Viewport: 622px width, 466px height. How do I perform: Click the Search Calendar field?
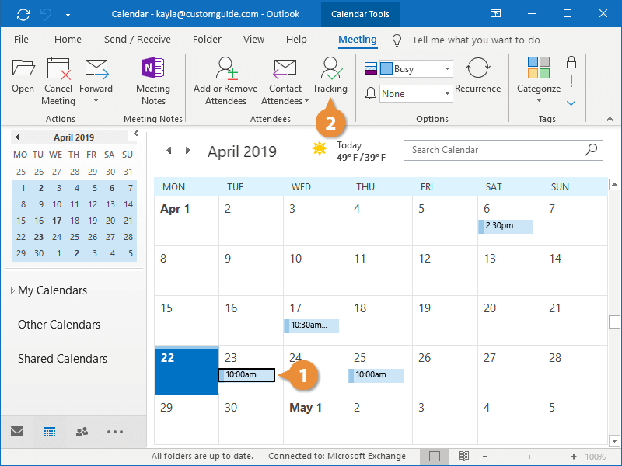point(503,150)
